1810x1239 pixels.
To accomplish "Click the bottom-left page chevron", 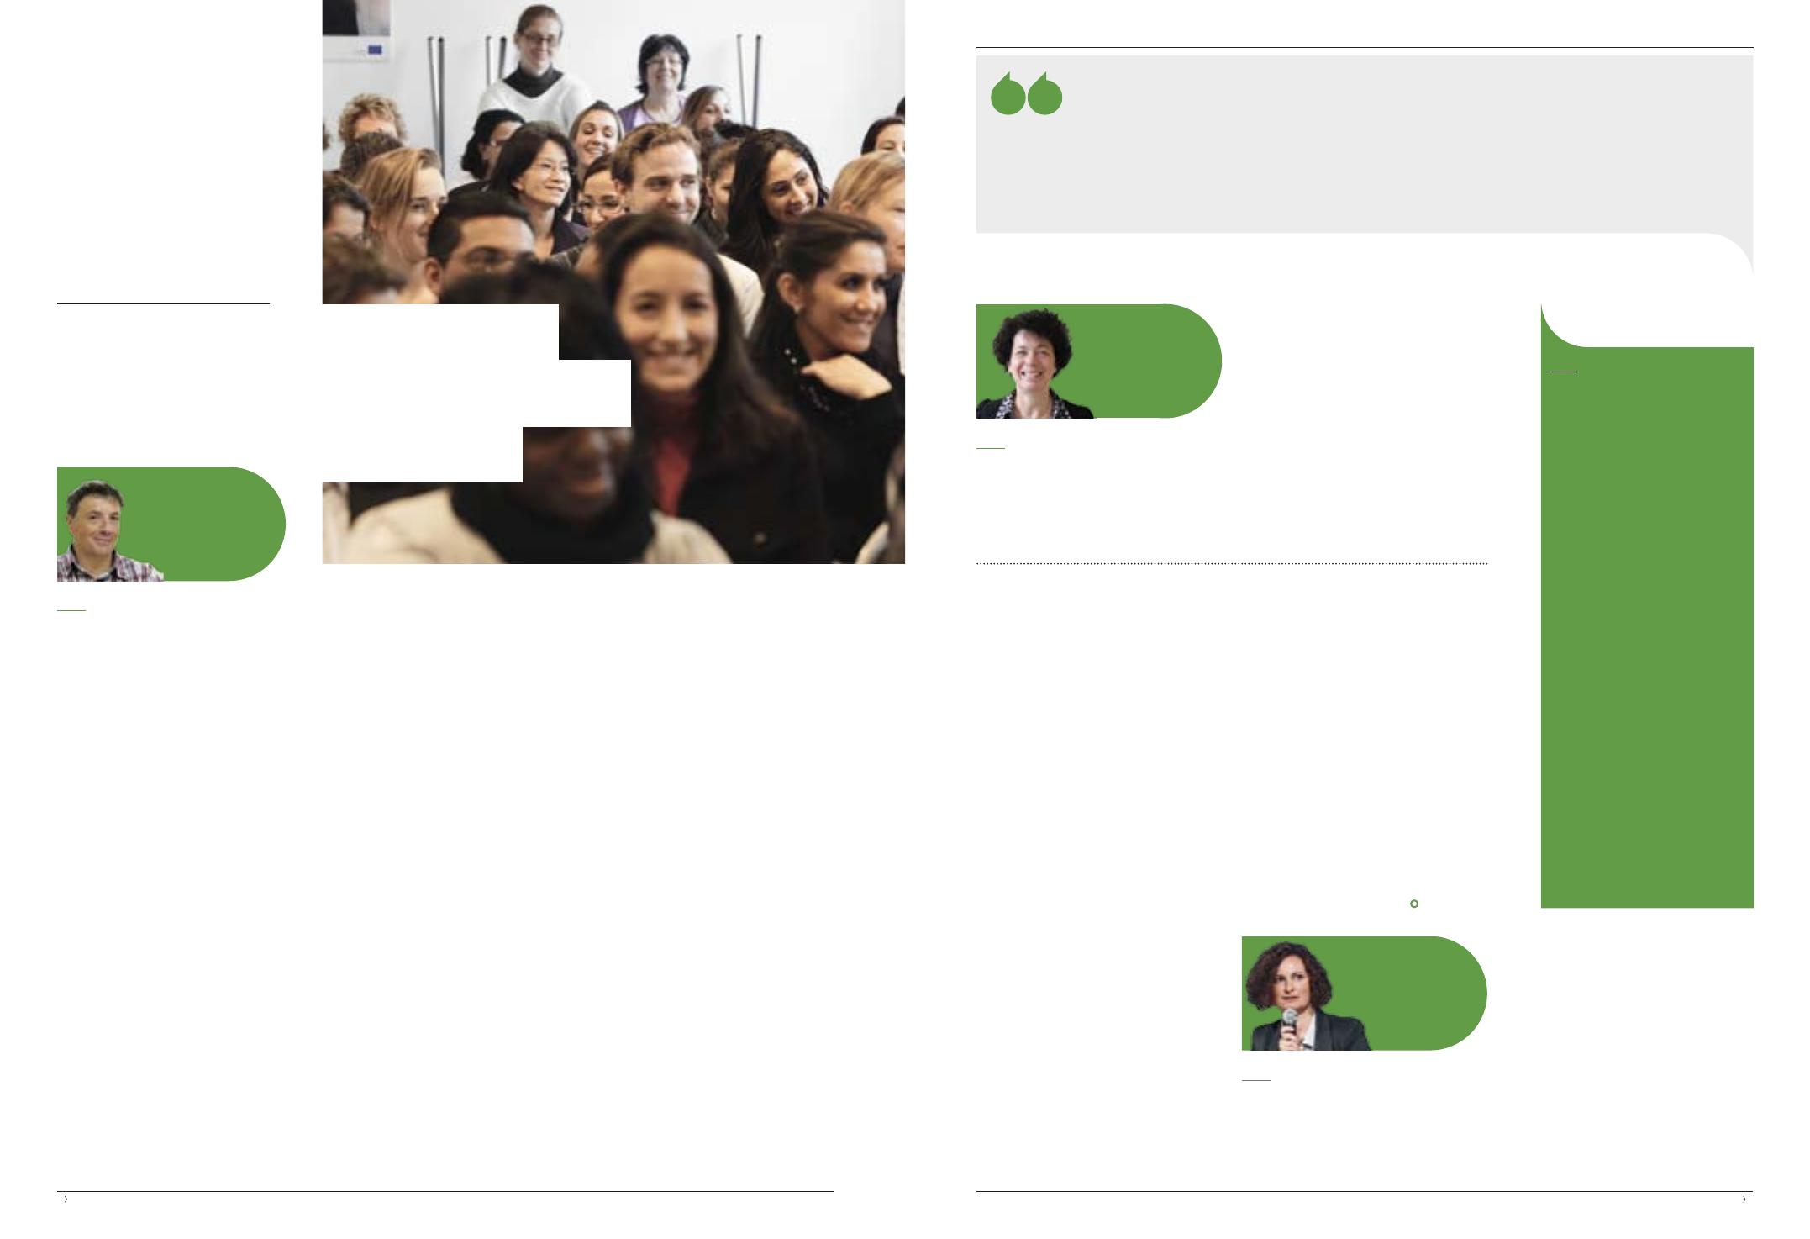I will (66, 1199).
